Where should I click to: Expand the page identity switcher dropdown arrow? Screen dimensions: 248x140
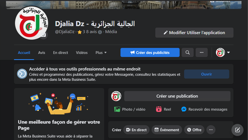click(228, 52)
